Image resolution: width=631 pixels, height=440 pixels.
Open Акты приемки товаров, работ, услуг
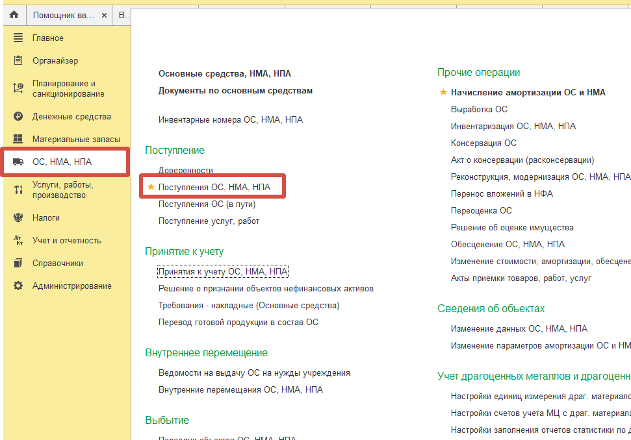[x=521, y=278]
